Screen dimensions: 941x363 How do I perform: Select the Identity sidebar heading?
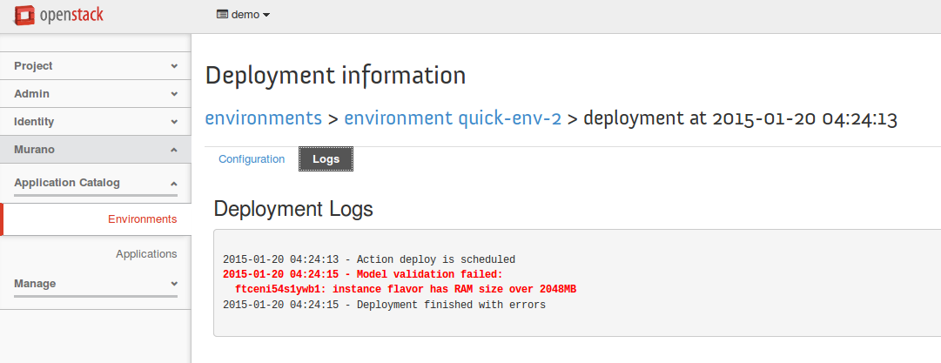coord(34,122)
